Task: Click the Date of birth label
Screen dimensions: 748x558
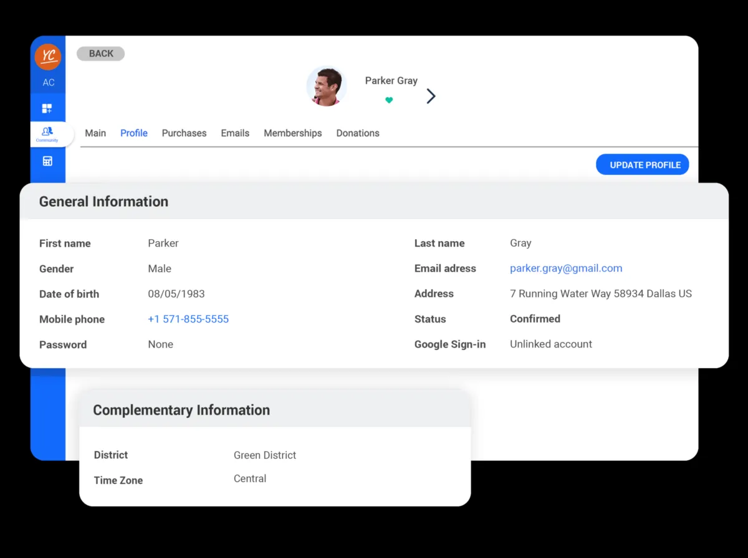Action: click(69, 294)
